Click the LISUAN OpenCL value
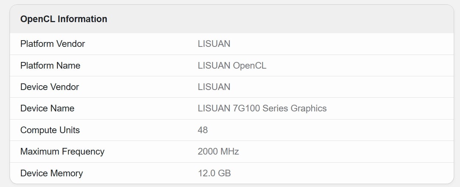 232,66
